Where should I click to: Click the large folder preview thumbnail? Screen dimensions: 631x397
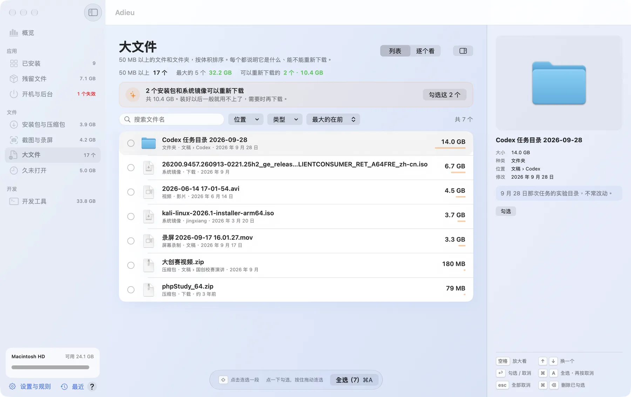tap(559, 83)
